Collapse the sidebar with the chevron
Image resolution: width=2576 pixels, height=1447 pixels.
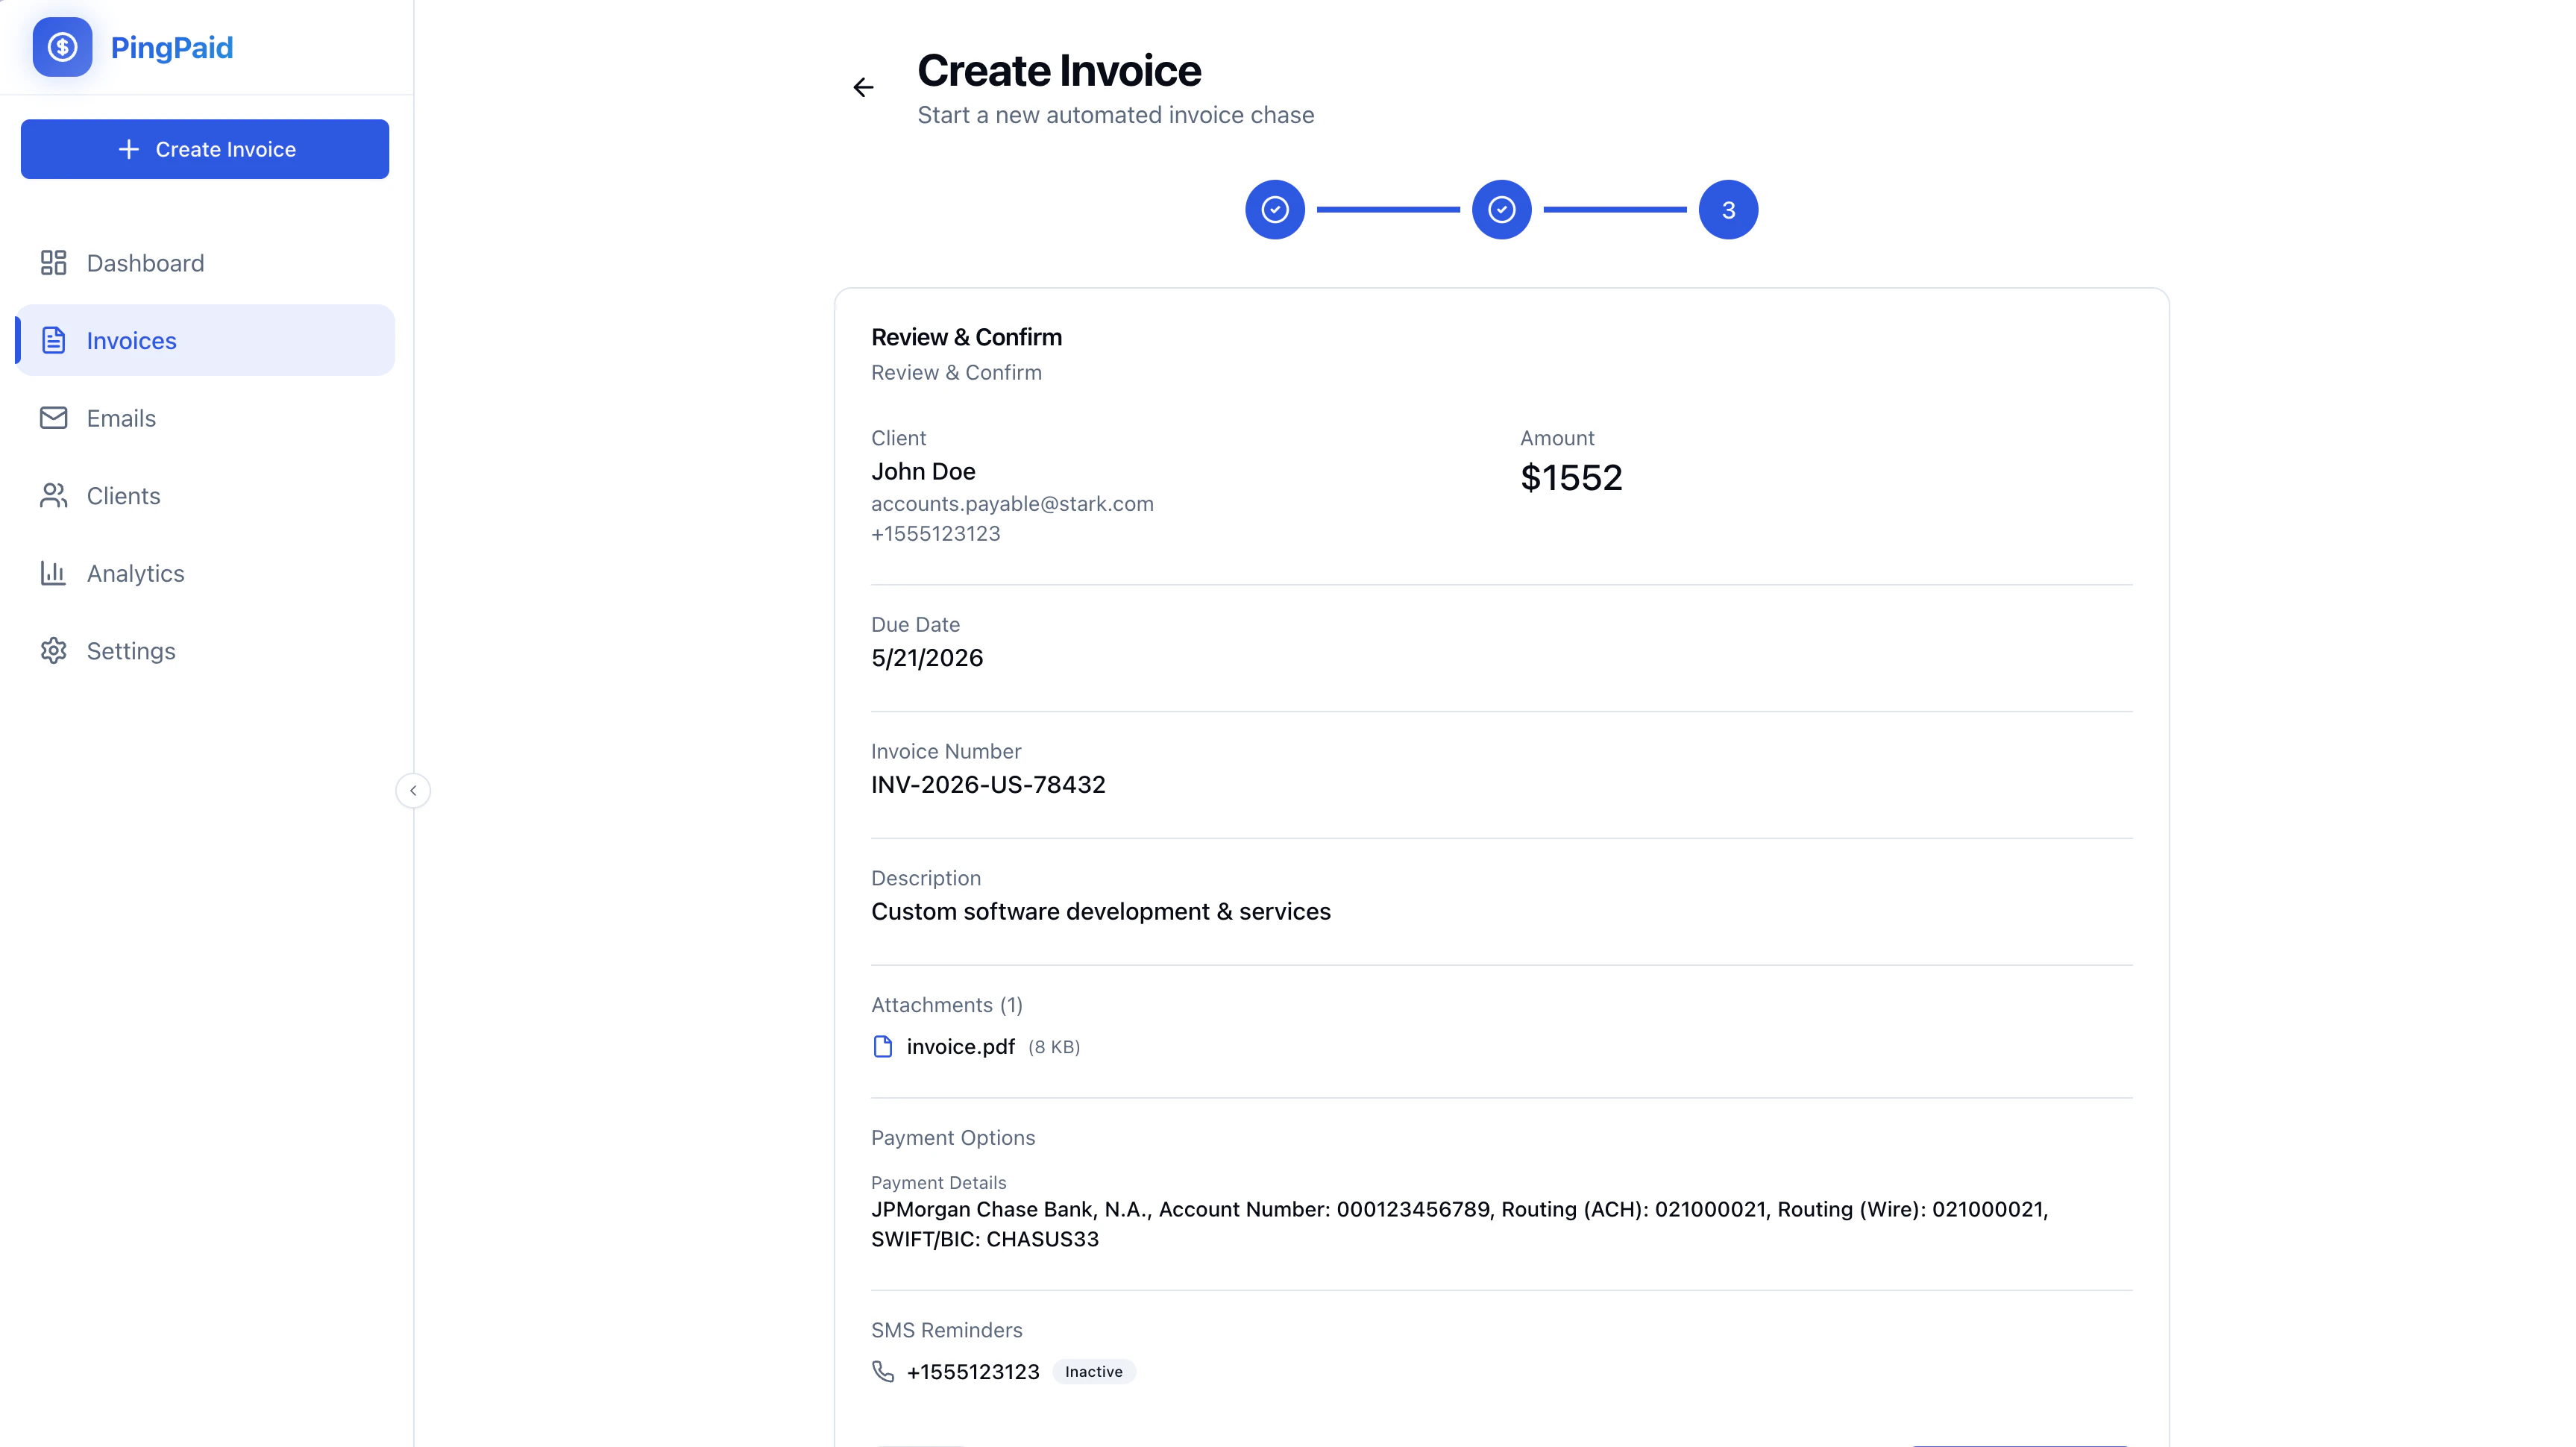(413, 791)
